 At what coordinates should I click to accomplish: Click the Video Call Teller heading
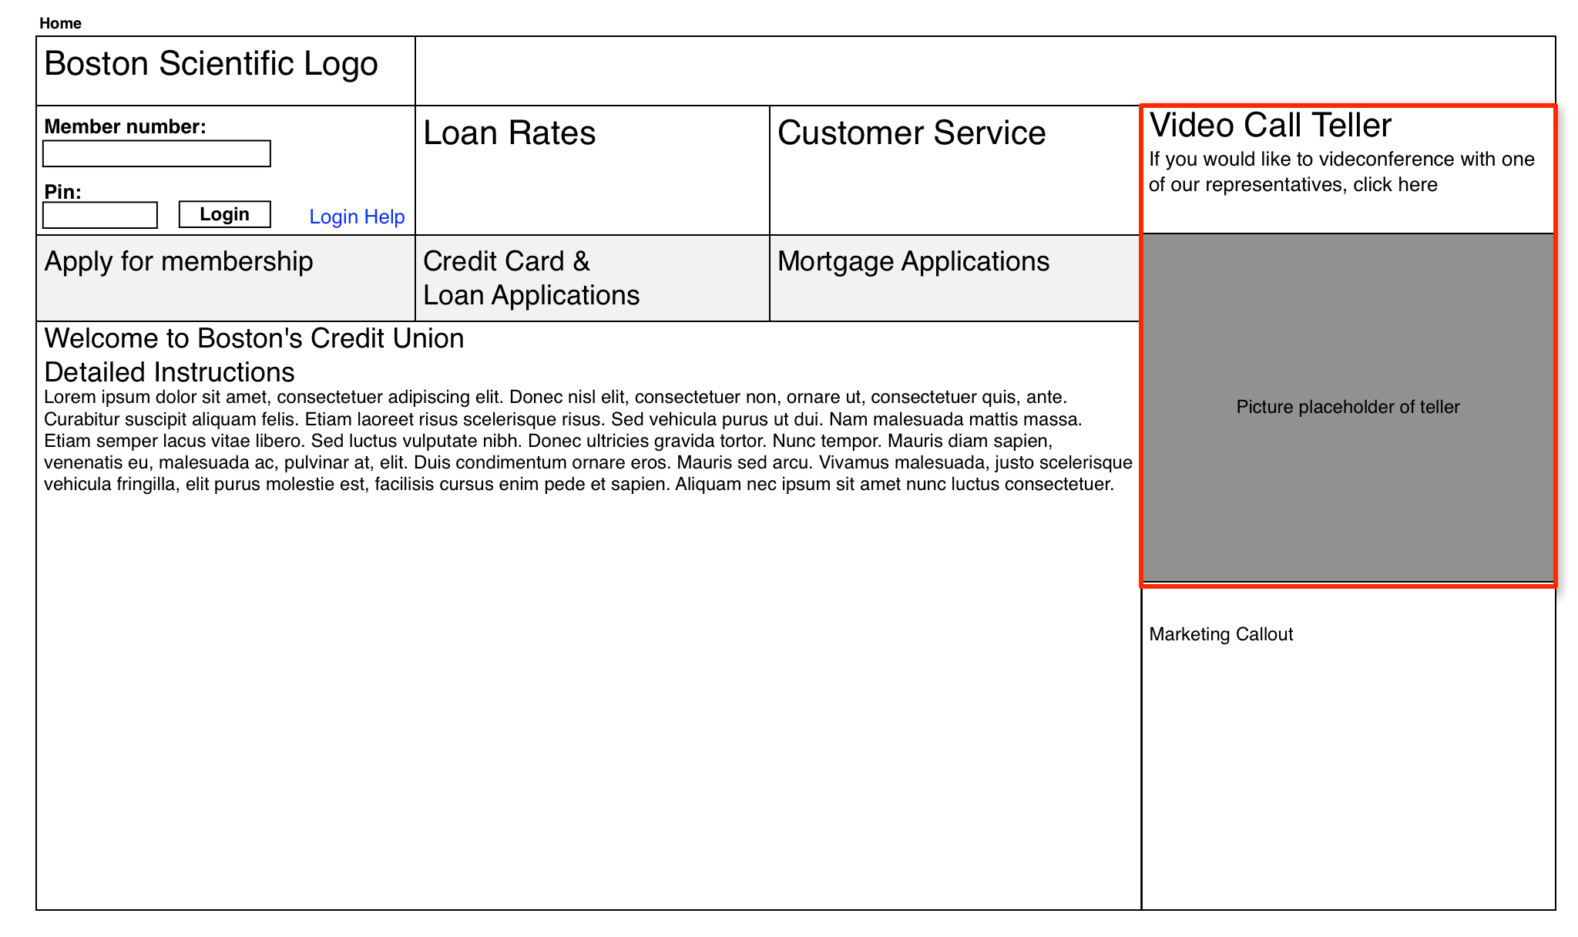[x=1270, y=124]
